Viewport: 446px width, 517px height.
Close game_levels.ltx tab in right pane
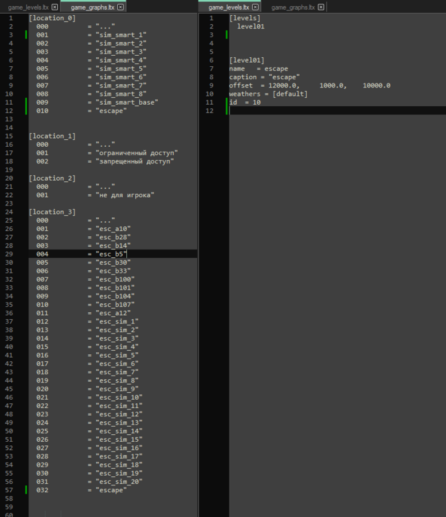255,7
